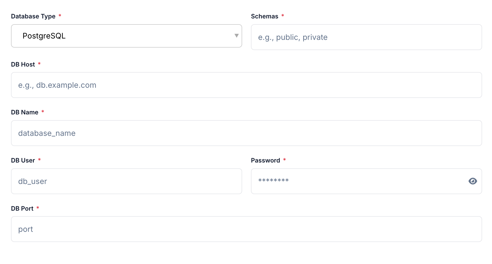The height and width of the screenshot is (264, 492).
Task: Click the DB Name label
Action: [24, 112]
